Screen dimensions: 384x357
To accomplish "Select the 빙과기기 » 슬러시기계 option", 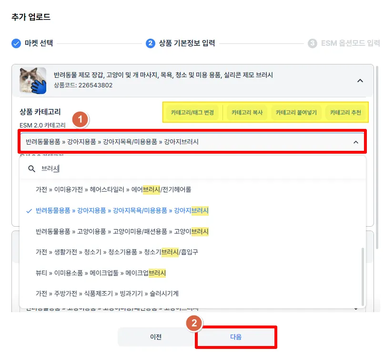I will (x=192, y=294).
